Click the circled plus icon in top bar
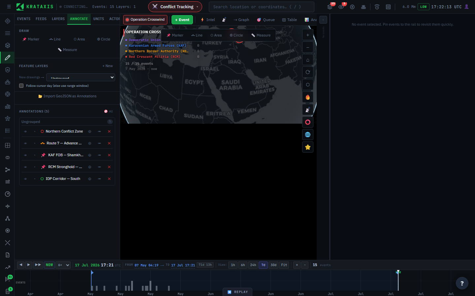The height and width of the screenshot is (296, 475). [352, 7]
